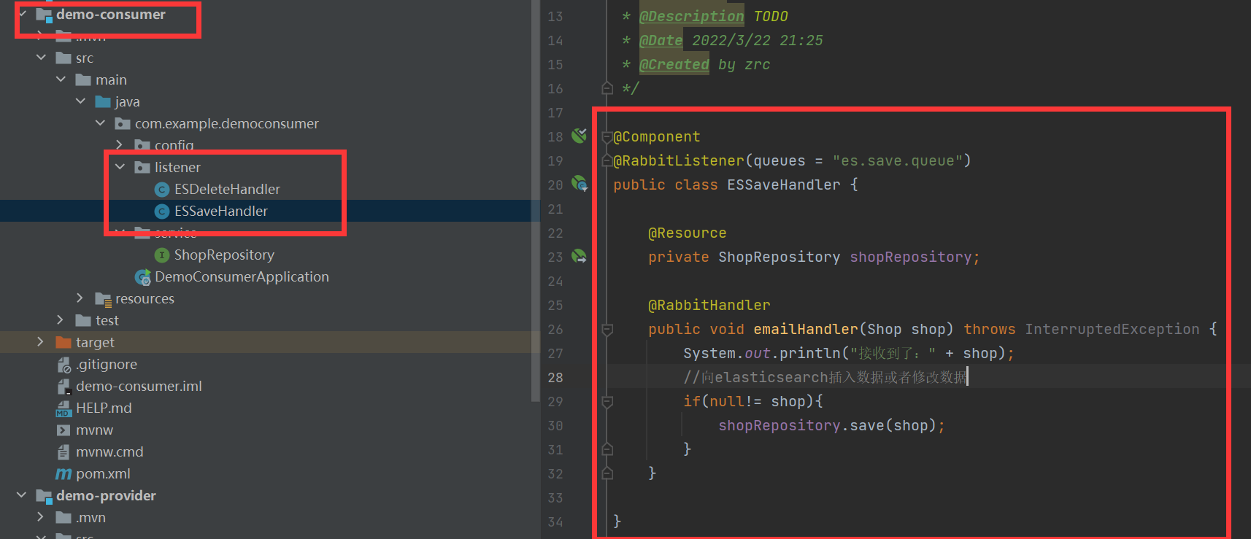This screenshot has width=1251, height=539.
Task: Click the DemoConsumerApplication Spring Boot icon
Action: [x=143, y=277]
